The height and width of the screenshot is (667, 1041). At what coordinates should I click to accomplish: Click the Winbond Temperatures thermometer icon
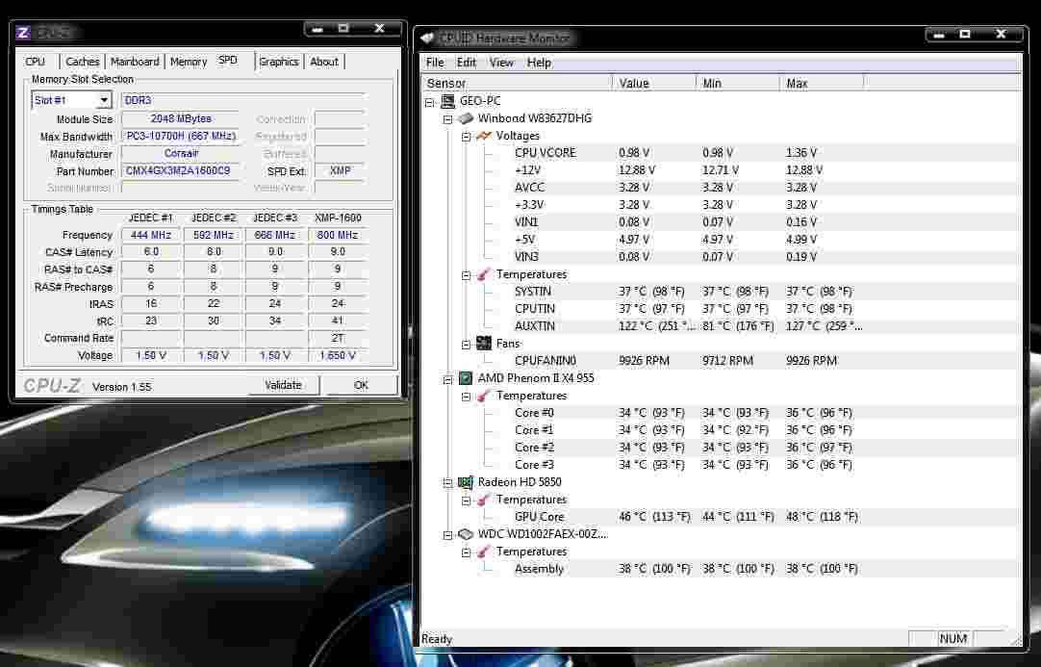coord(484,274)
